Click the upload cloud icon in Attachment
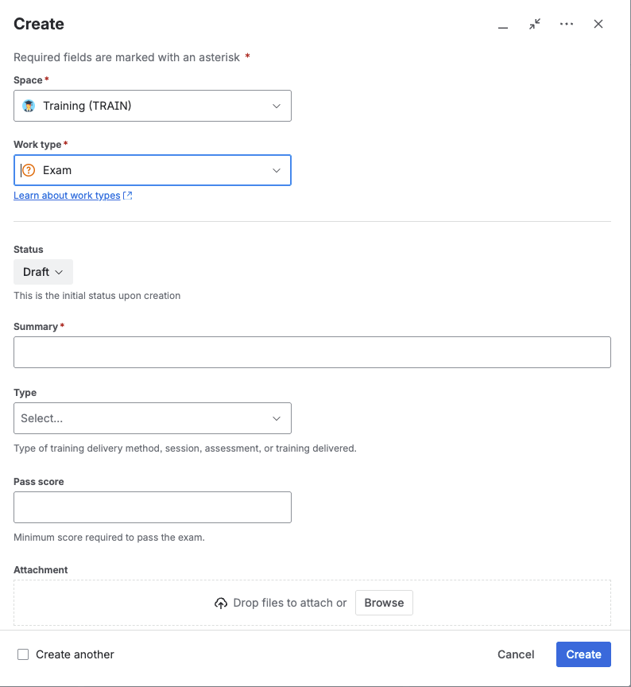The image size is (631, 687). pyautogui.click(x=221, y=604)
